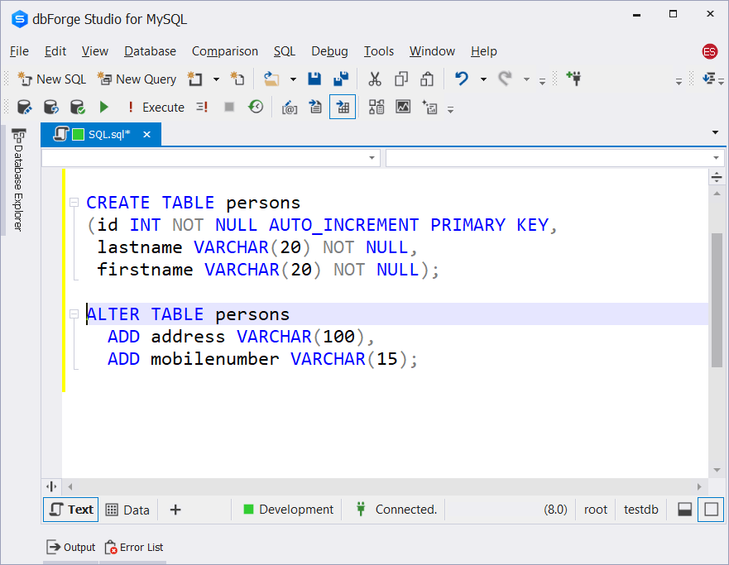Open the Debug menu
This screenshot has width=729, height=565.
(x=329, y=51)
